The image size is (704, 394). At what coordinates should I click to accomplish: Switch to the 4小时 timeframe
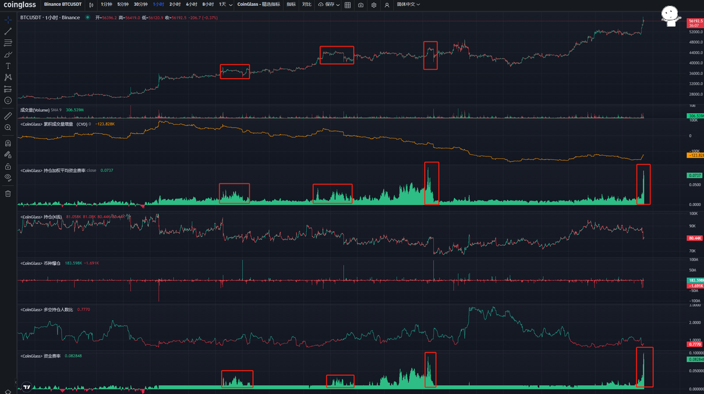(x=191, y=5)
